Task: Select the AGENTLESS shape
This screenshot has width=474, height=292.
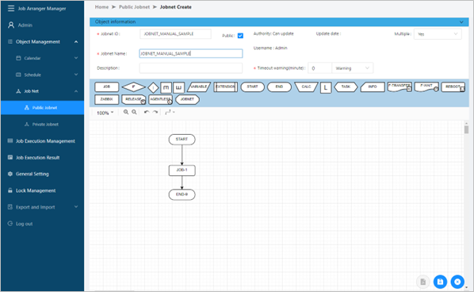Action: pyautogui.click(x=161, y=99)
